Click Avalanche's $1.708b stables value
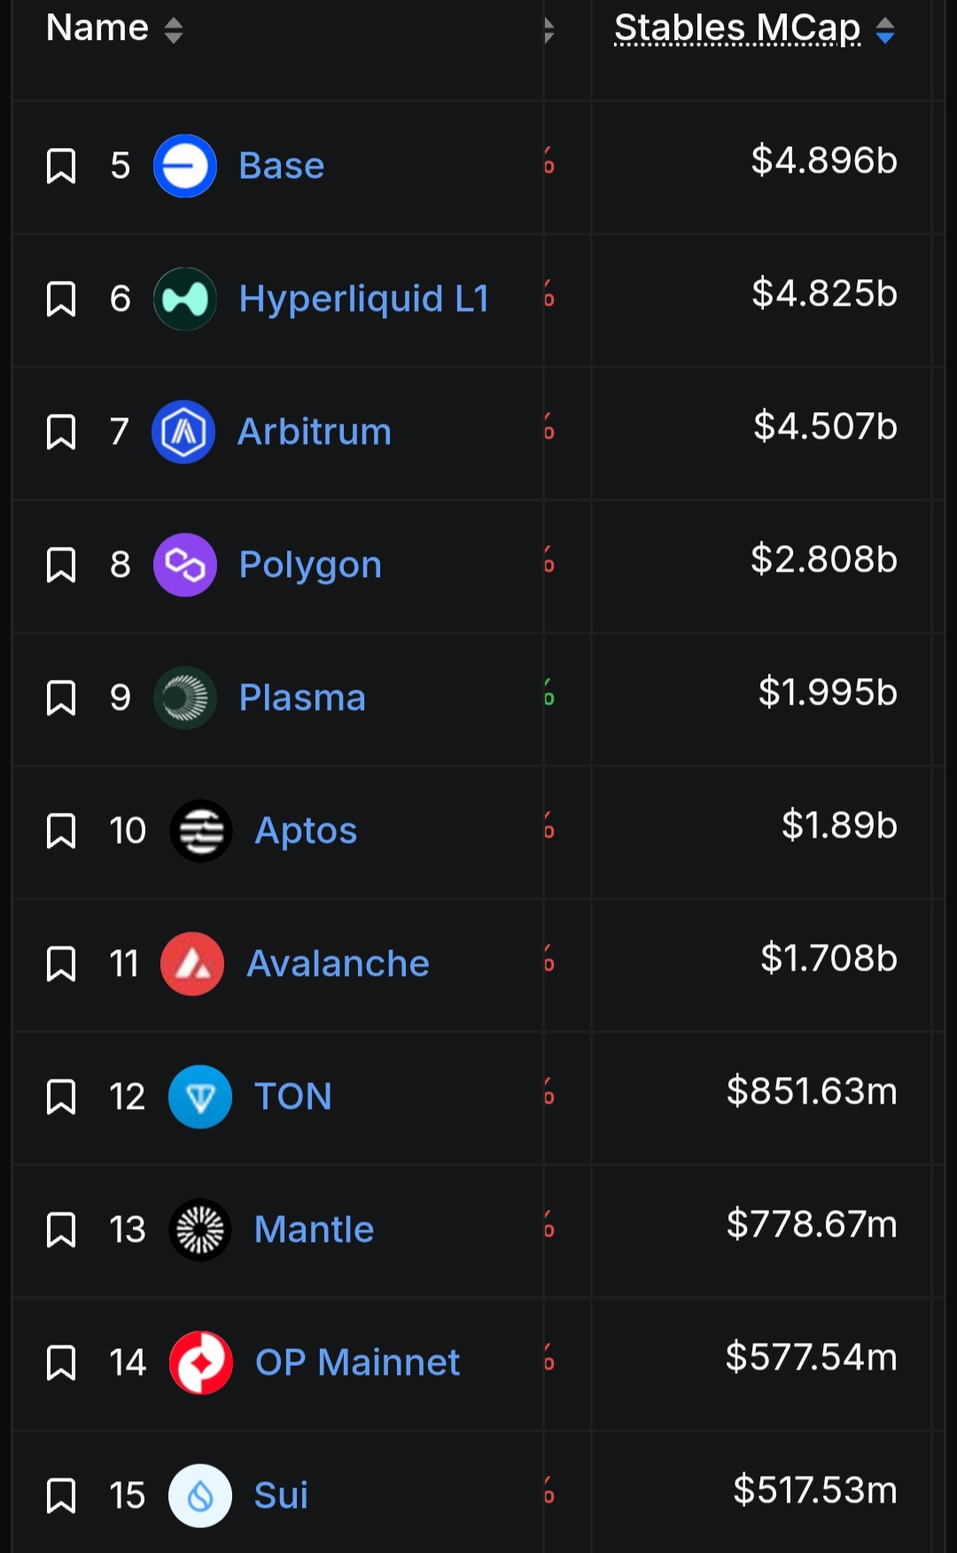This screenshot has height=1553, width=957. point(829,958)
